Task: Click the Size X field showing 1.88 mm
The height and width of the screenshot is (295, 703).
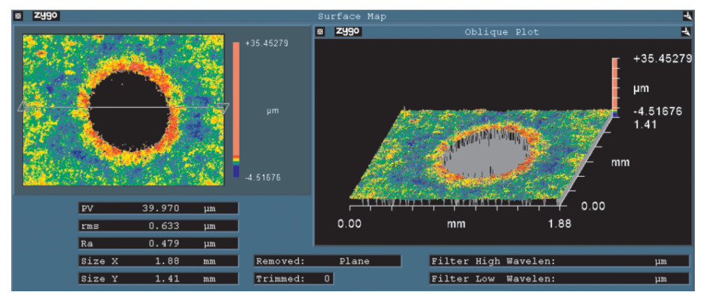Action: pyautogui.click(x=158, y=261)
